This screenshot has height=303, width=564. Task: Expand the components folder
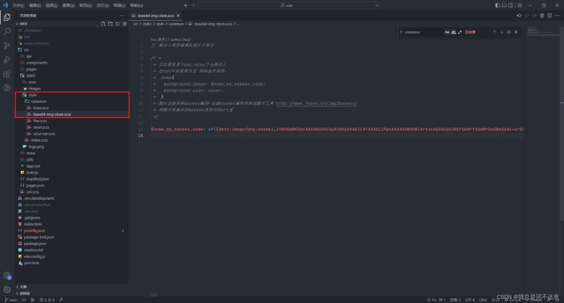(37, 63)
